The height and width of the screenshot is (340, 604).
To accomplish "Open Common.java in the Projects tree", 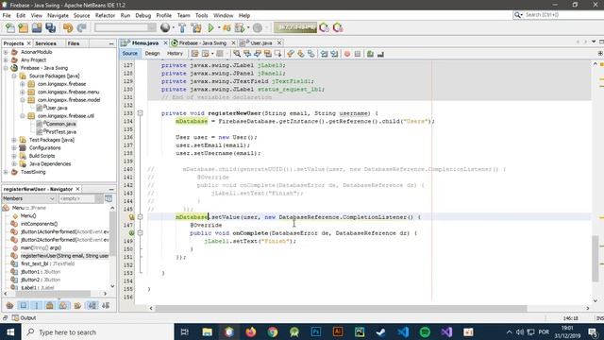I will [x=60, y=124].
